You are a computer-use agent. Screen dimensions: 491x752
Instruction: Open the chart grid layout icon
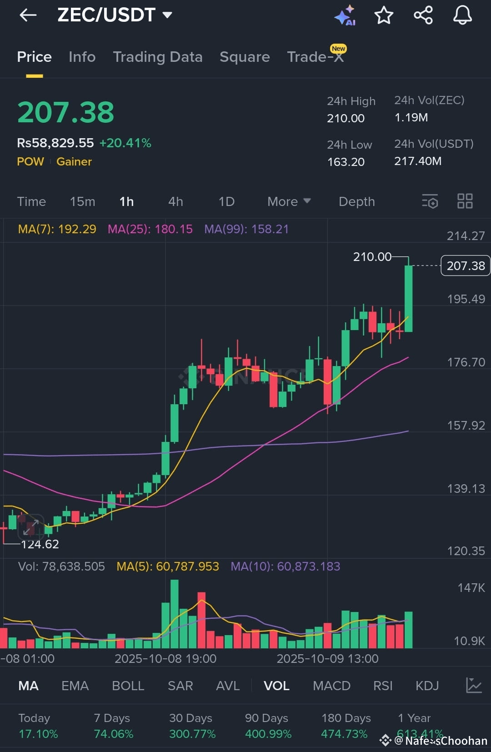point(465,201)
